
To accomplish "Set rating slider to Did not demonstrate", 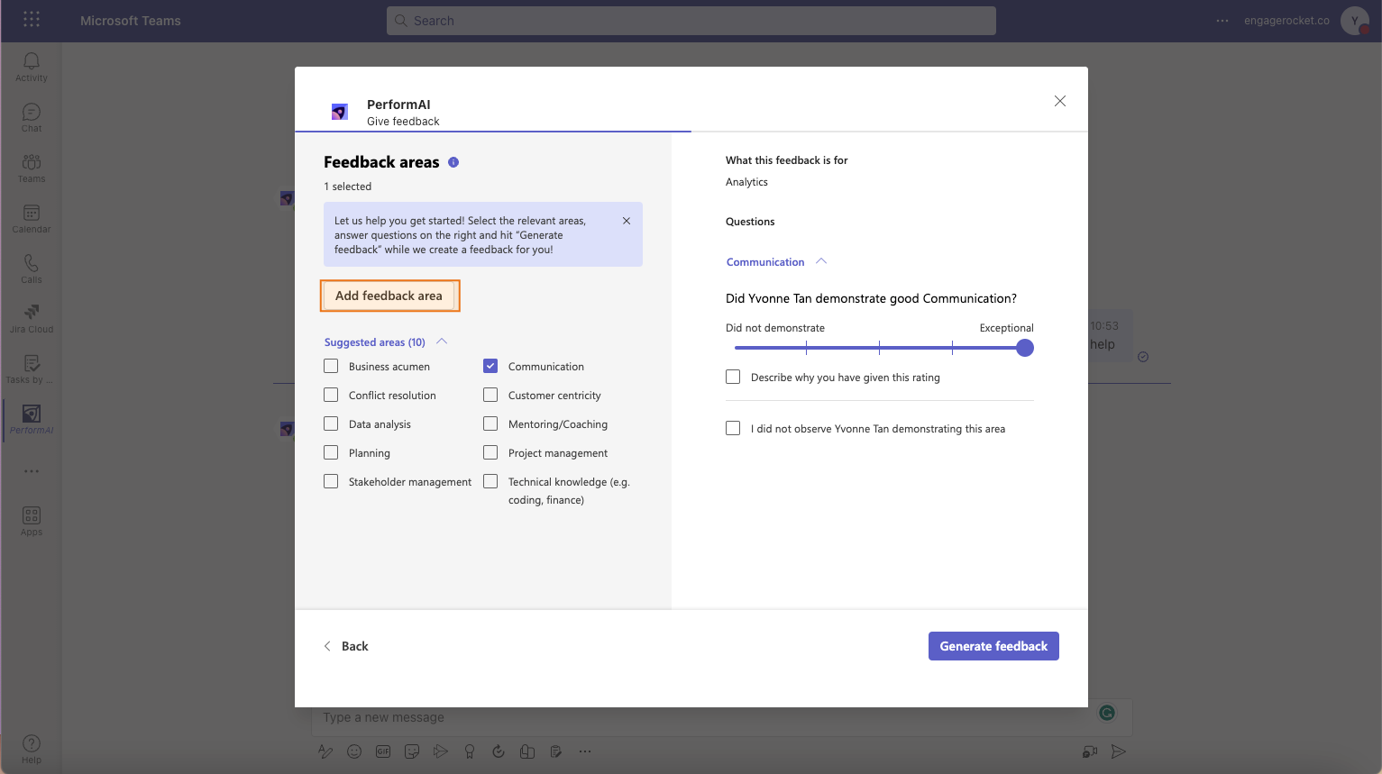I will (737, 348).
